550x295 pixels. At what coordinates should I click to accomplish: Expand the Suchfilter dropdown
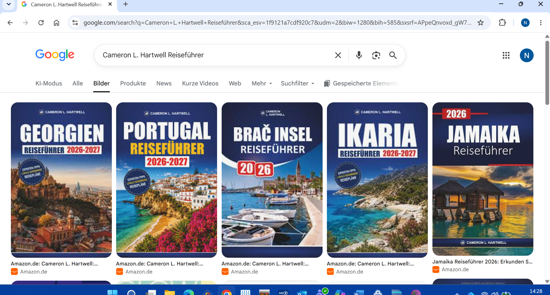[298, 83]
